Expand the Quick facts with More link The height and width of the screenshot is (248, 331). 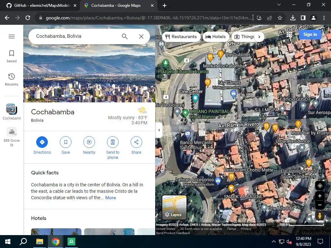coord(111,198)
